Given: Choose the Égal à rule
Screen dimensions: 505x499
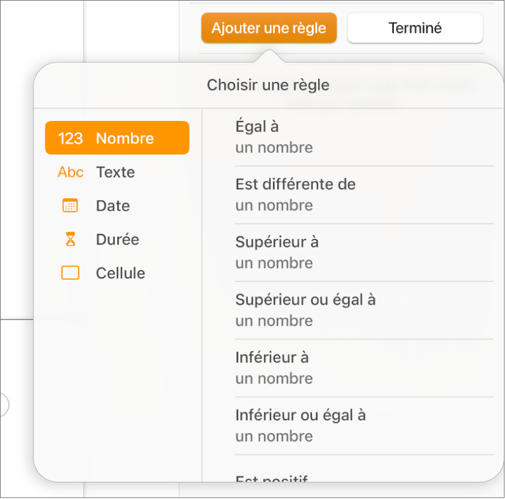Looking at the screenshot, I should pyautogui.click(x=257, y=126).
